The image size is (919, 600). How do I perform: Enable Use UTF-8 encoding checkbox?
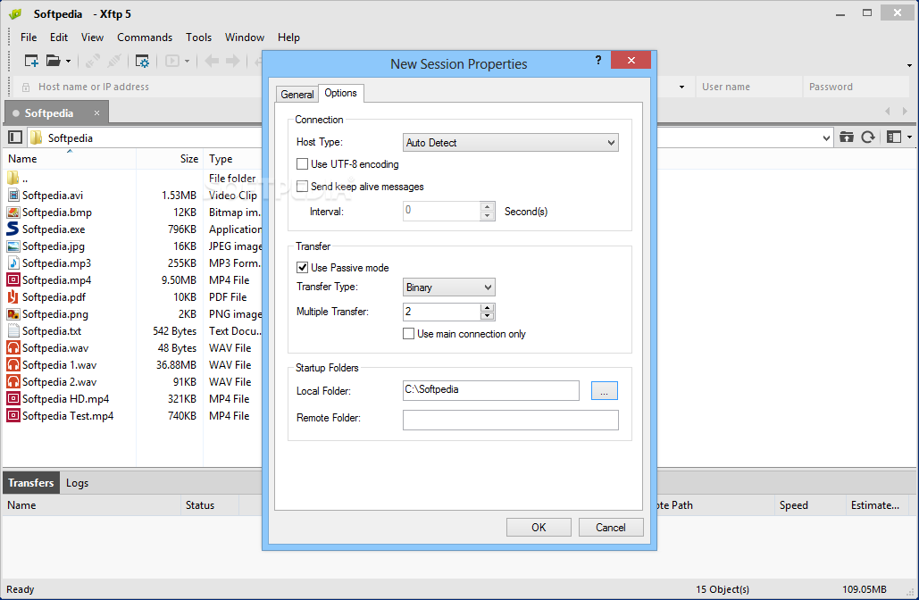pyautogui.click(x=303, y=164)
